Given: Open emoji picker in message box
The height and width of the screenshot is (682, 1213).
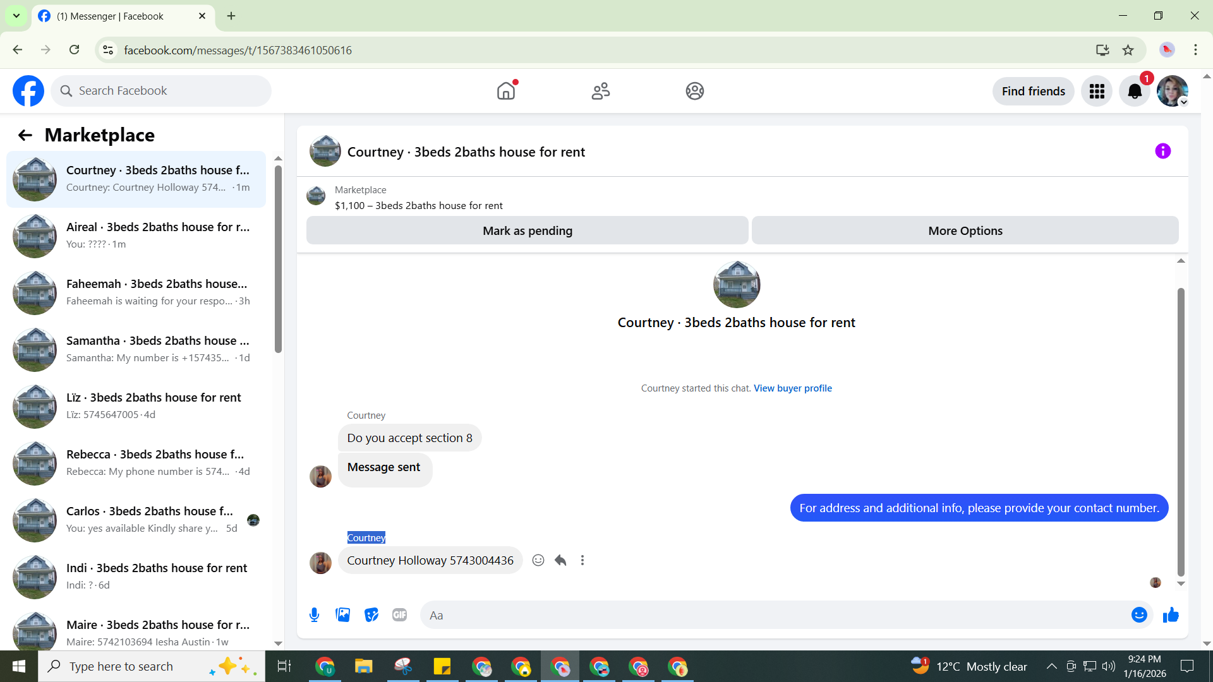Looking at the screenshot, I should tap(1138, 615).
